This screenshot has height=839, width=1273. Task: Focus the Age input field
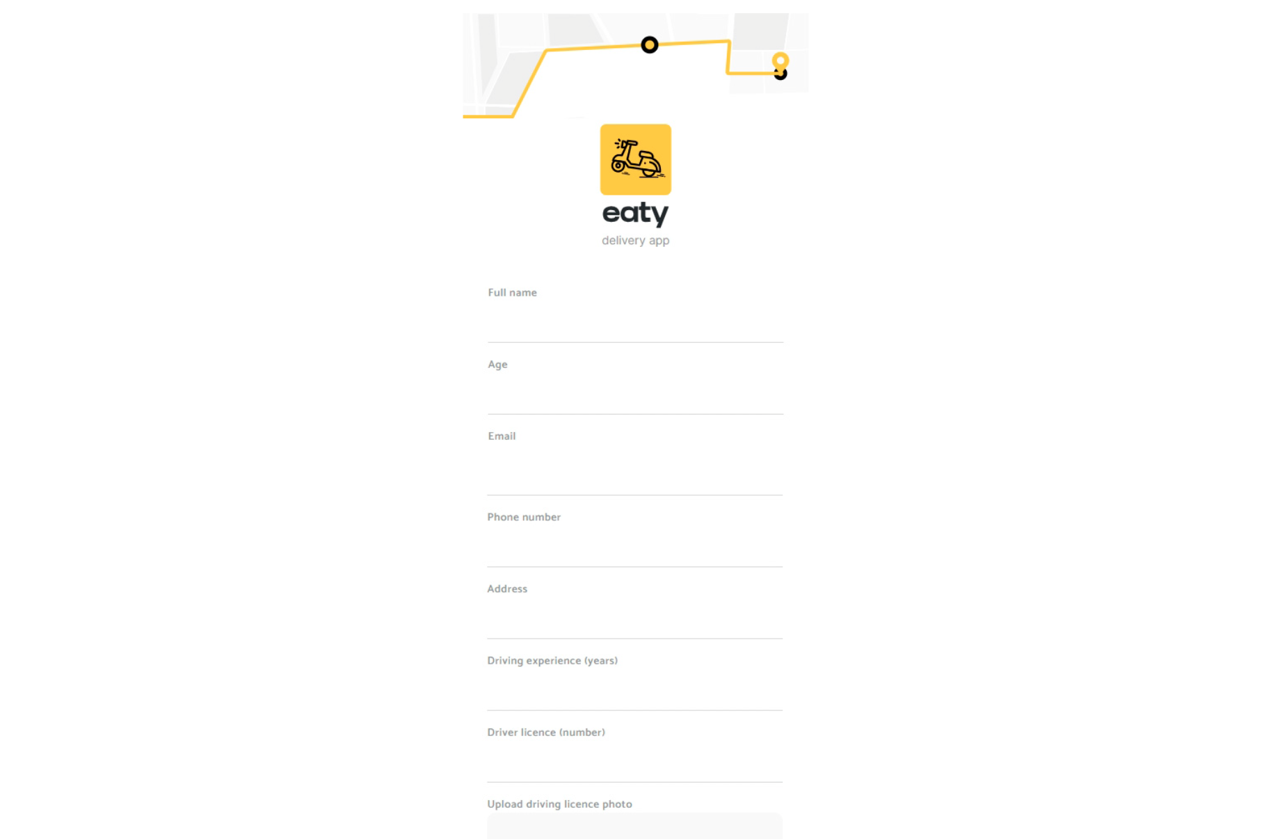click(635, 396)
